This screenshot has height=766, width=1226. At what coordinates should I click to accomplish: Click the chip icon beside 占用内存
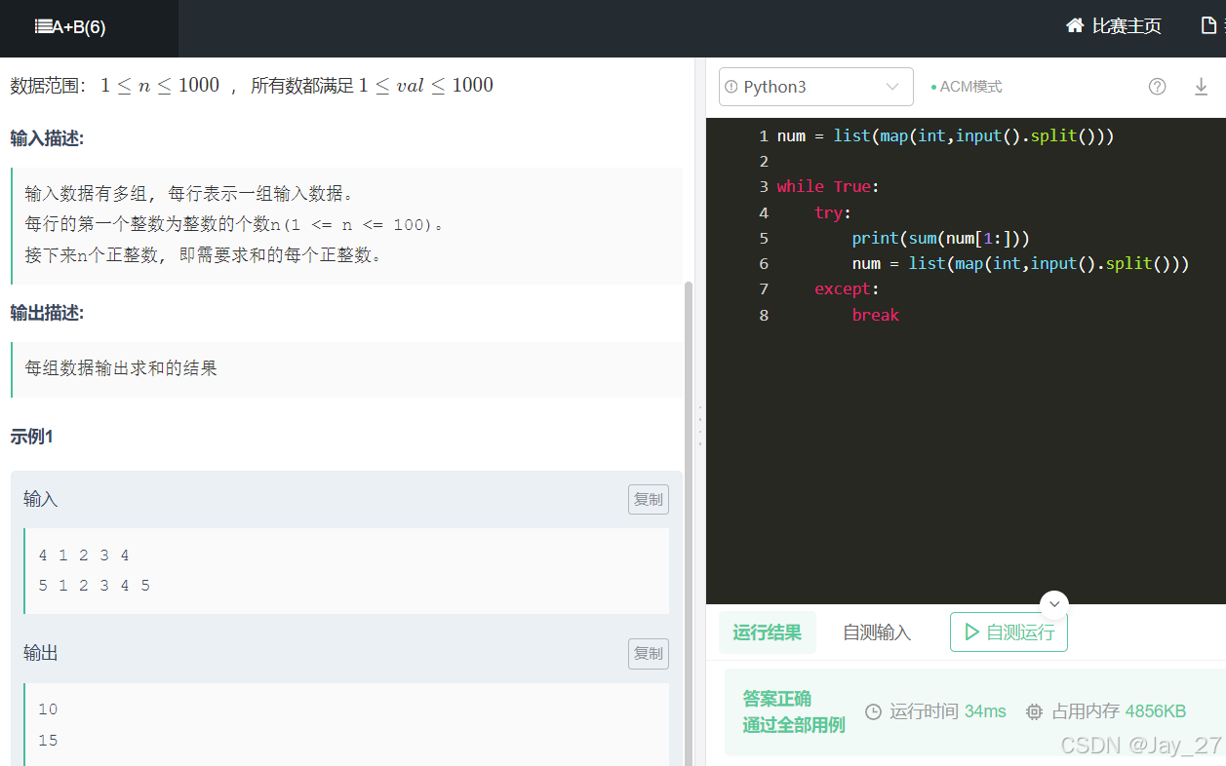click(x=1035, y=712)
